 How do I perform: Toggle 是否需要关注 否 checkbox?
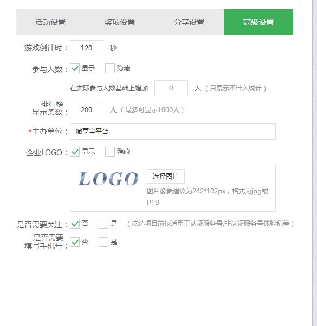[75, 224]
